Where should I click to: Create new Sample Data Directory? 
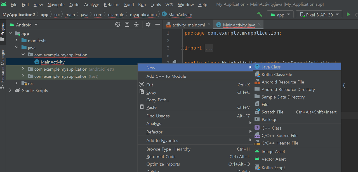coord(297,97)
